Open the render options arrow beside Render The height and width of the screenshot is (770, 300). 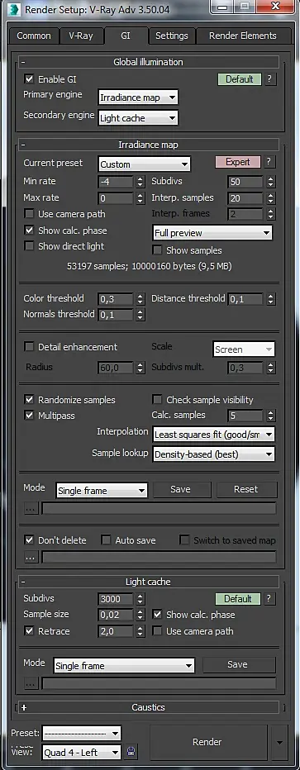tap(279, 742)
